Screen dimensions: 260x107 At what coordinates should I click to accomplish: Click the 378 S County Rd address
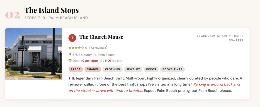[x=93, y=55]
